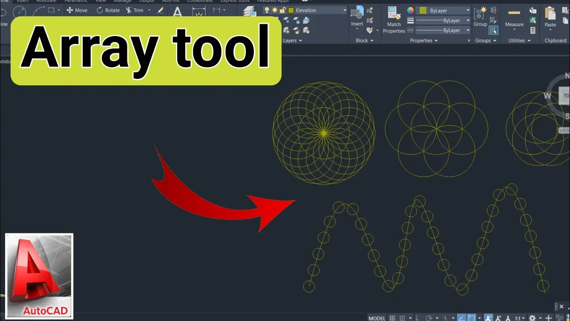Viewport: 570px width, 321px height.
Task: Expand the Properties panel
Action: coord(423,41)
